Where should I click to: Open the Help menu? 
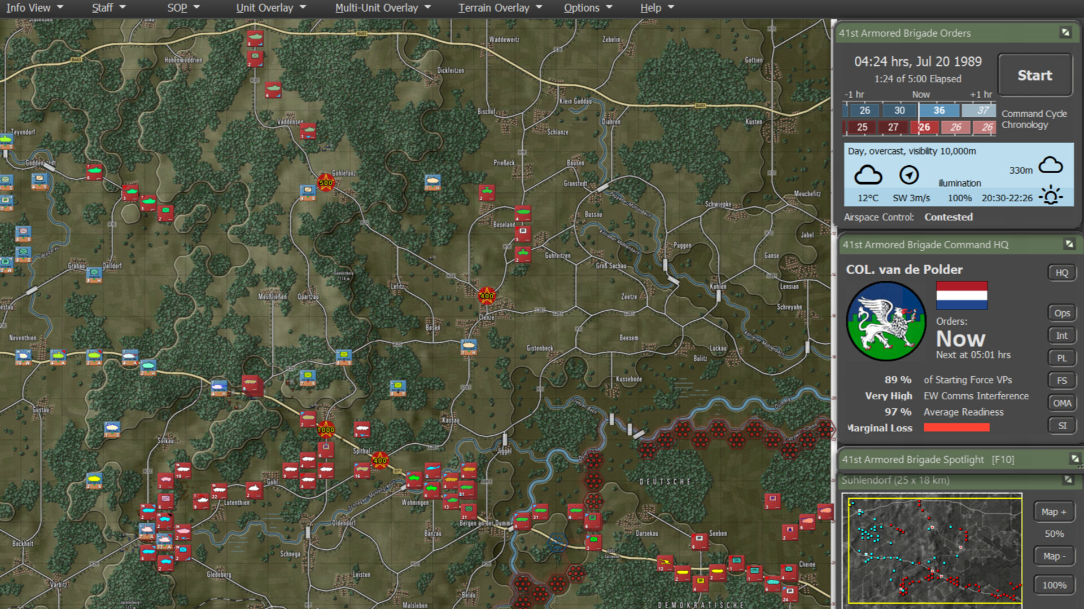click(x=657, y=8)
